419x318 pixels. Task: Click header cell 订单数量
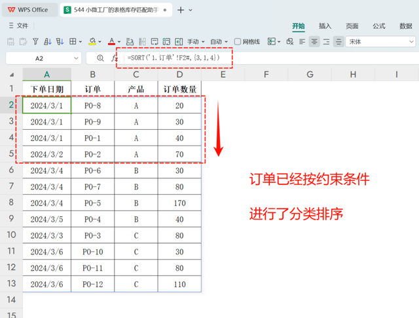click(x=179, y=89)
